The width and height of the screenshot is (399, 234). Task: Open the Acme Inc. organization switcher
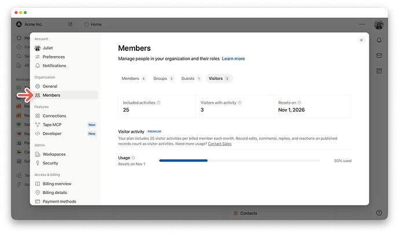29,24
